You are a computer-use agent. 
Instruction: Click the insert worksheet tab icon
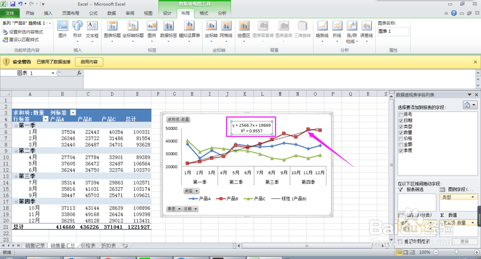[125, 246]
